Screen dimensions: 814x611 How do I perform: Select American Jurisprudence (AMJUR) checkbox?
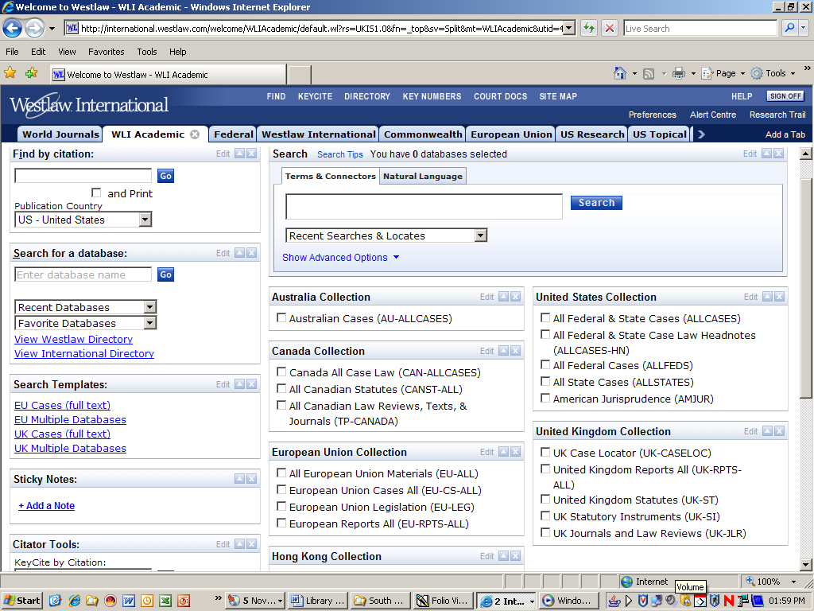pos(545,398)
